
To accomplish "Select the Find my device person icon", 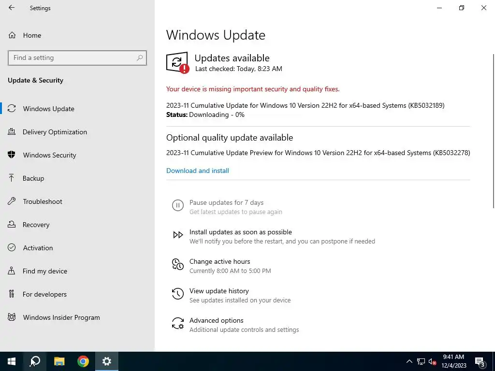I will pyautogui.click(x=12, y=271).
